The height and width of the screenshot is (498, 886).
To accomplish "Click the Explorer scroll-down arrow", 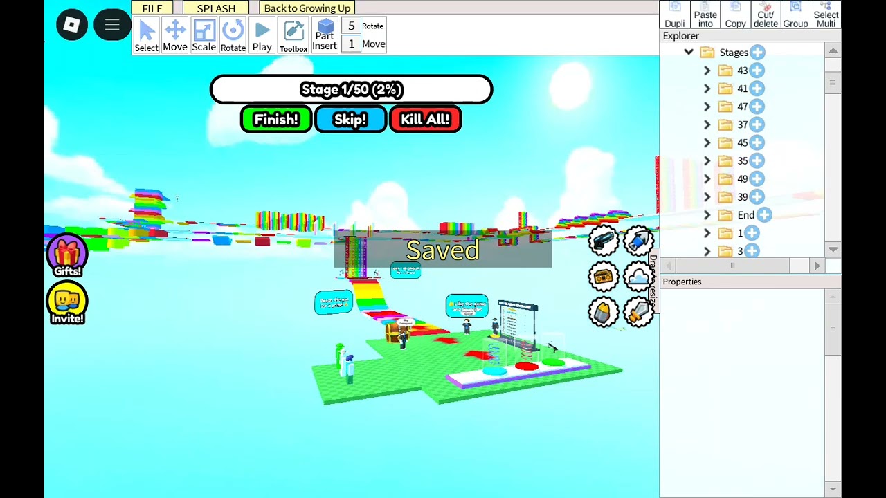I will coord(833,250).
